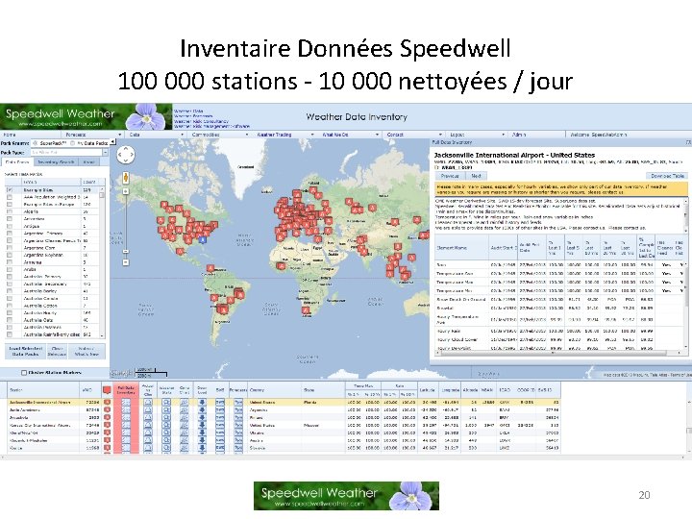Click Load Selected Data Packs button
This screenshot has width=692, height=519.
coord(26,352)
